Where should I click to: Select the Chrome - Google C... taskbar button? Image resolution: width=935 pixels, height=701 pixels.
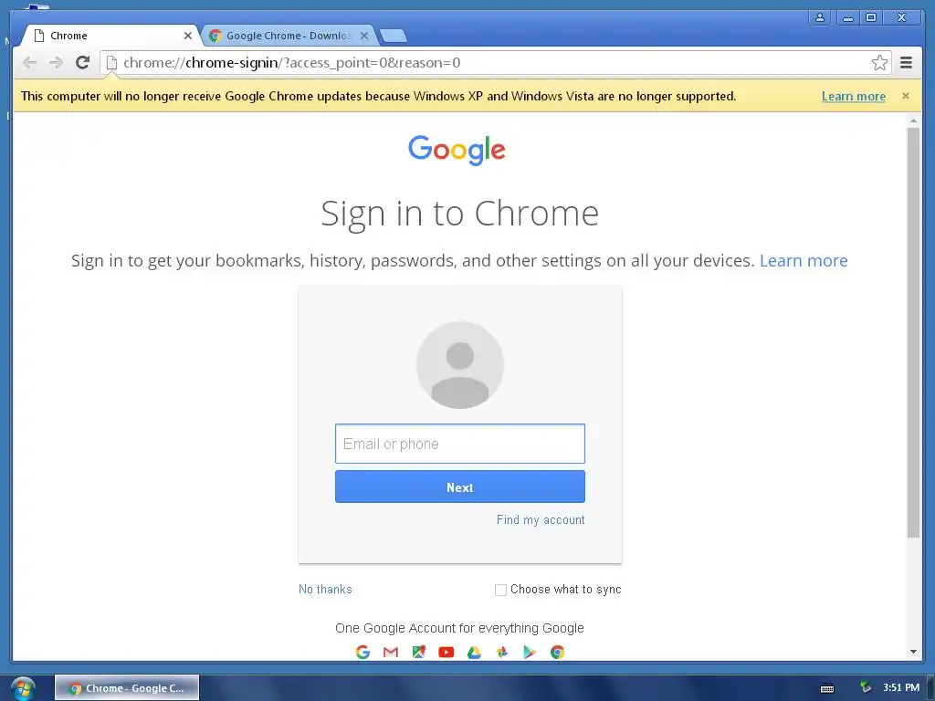tap(126, 688)
